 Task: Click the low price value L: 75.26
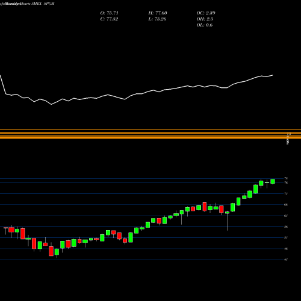(x=157, y=19)
